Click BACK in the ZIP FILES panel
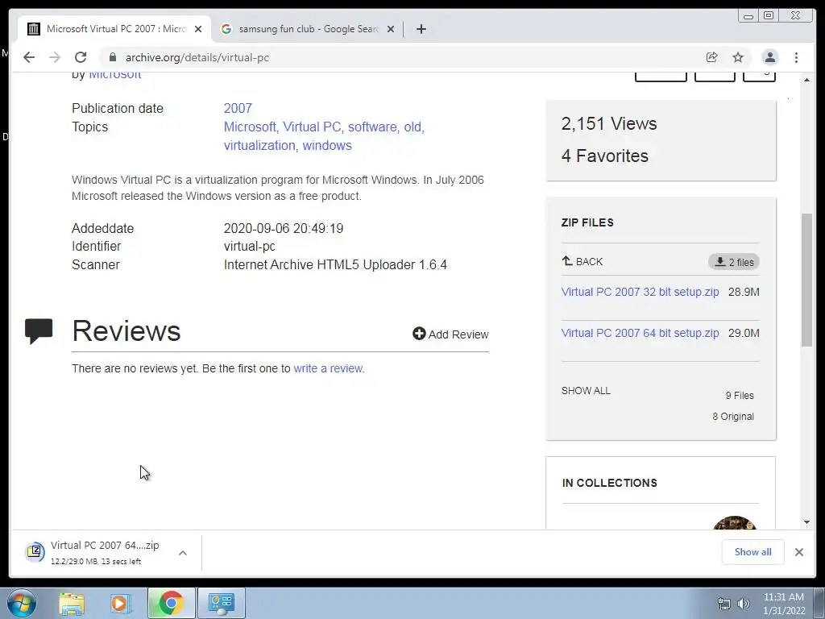The height and width of the screenshot is (619, 825). pyautogui.click(x=582, y=262)
